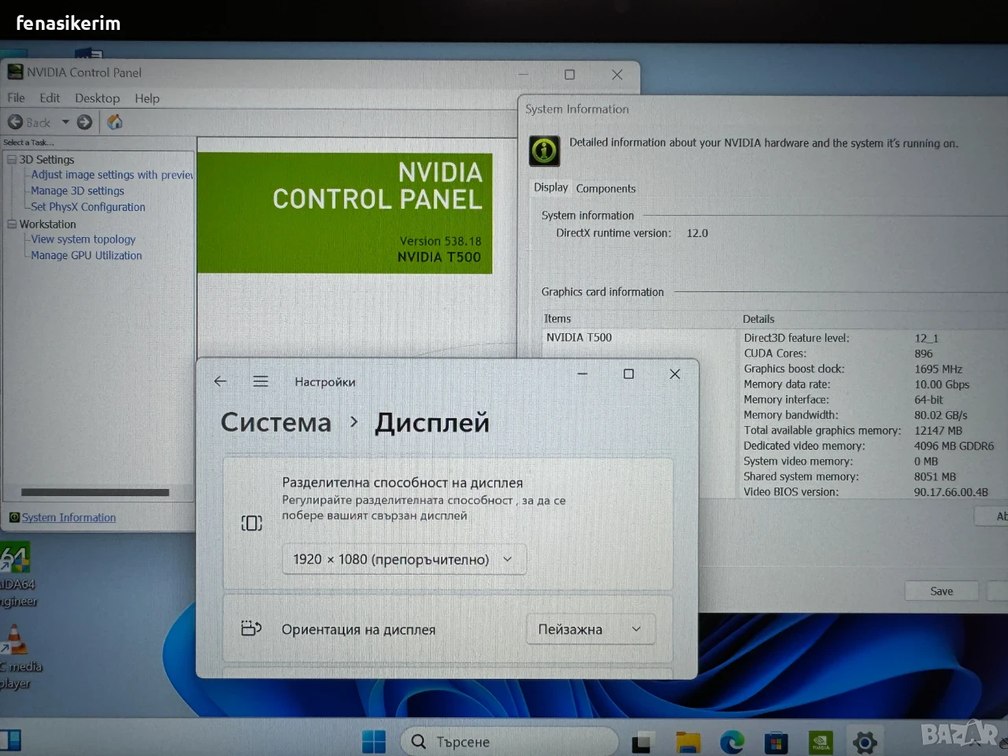Open the Пейзажна orientation dropdown

[591, 629]
